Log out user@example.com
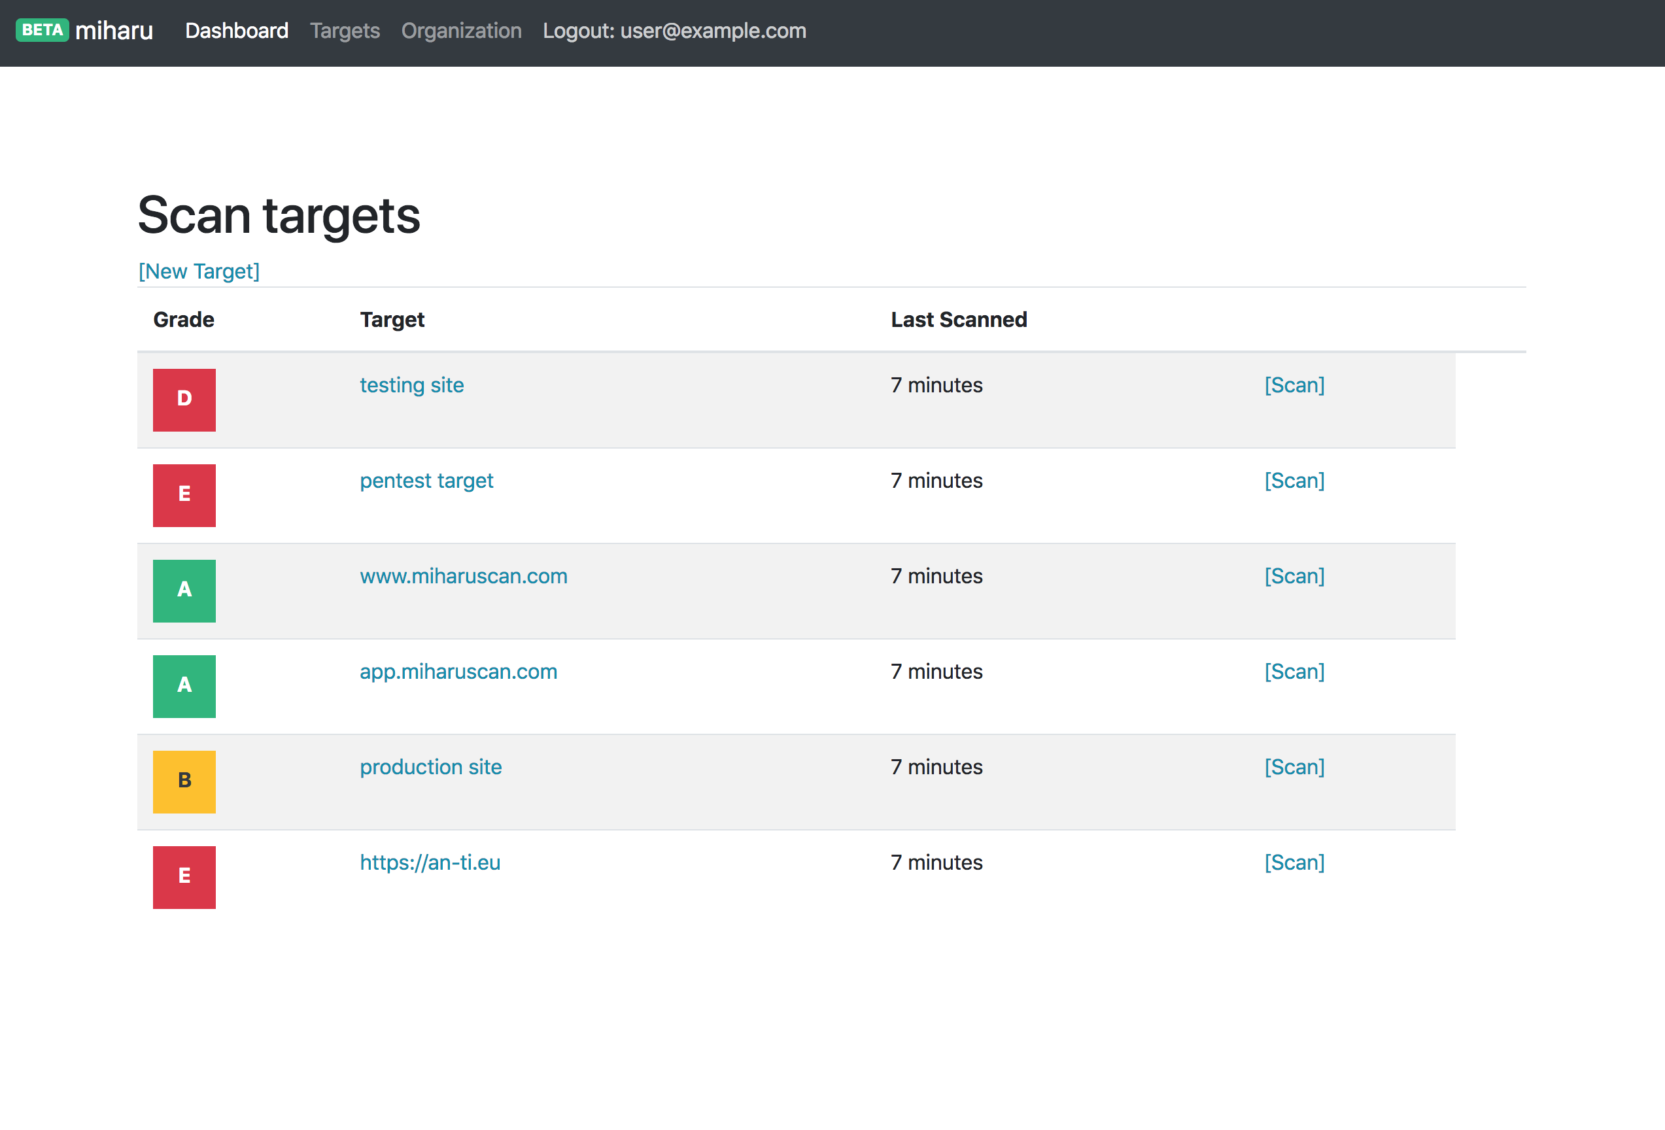Screen dimensions: 1665x1130 [674, 31]
